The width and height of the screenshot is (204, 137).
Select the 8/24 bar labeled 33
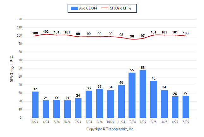coord(89,104)
